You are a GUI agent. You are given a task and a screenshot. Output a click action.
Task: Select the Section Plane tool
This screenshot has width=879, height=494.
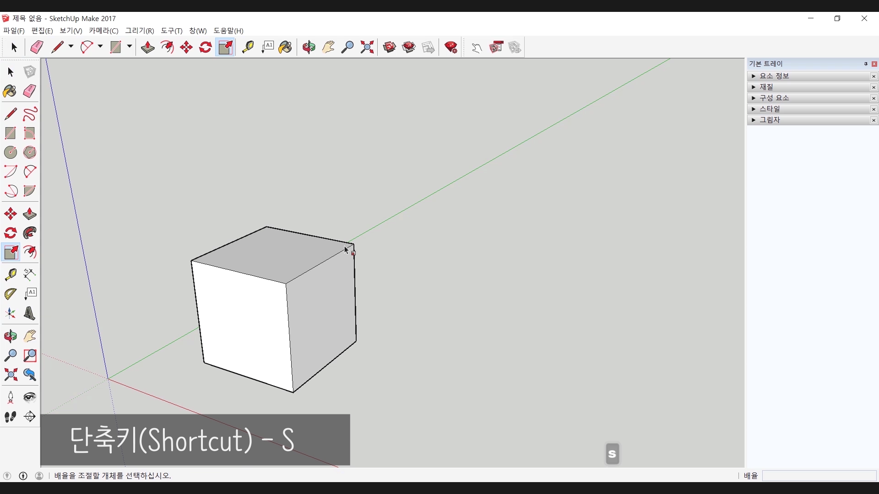[x=30, y=417]
